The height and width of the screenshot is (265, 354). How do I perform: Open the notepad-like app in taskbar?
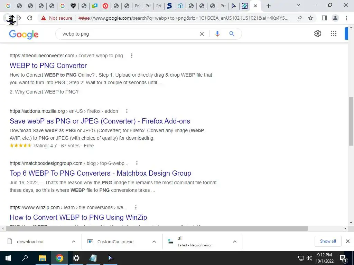[93, 258]
